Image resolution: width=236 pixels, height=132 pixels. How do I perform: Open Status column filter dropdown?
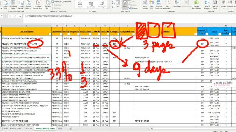point(219,34)
